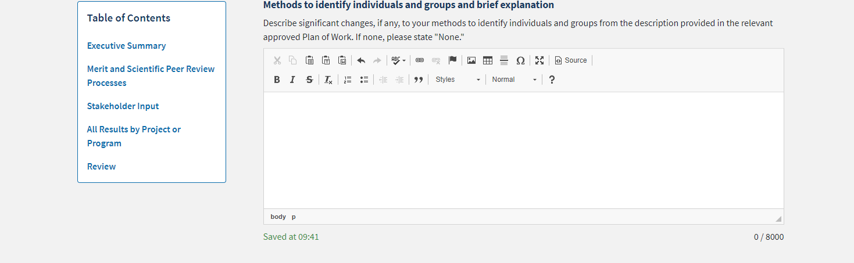Switch to Source view

coord(571,60)
